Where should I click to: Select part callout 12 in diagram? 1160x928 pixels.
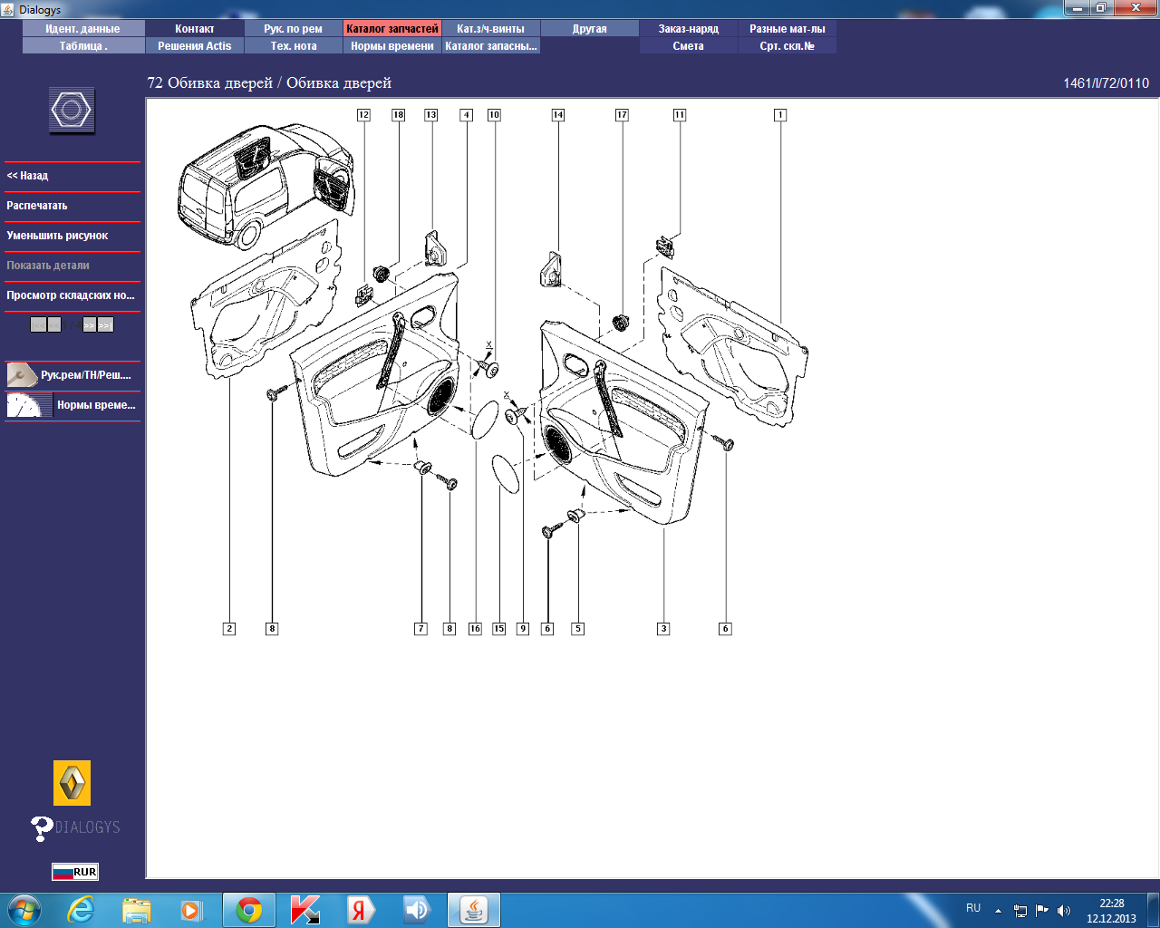[x=363, y=115]
